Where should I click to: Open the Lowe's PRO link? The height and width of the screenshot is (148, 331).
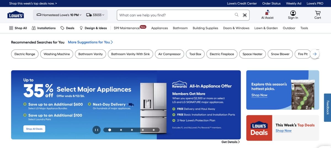point(315,4)
